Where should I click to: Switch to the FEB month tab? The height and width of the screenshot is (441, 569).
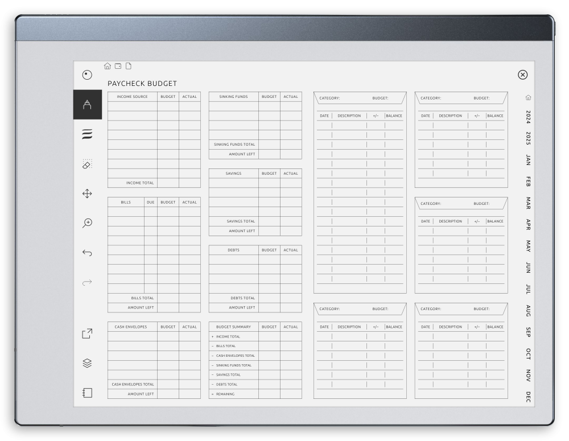click(529, 182)
